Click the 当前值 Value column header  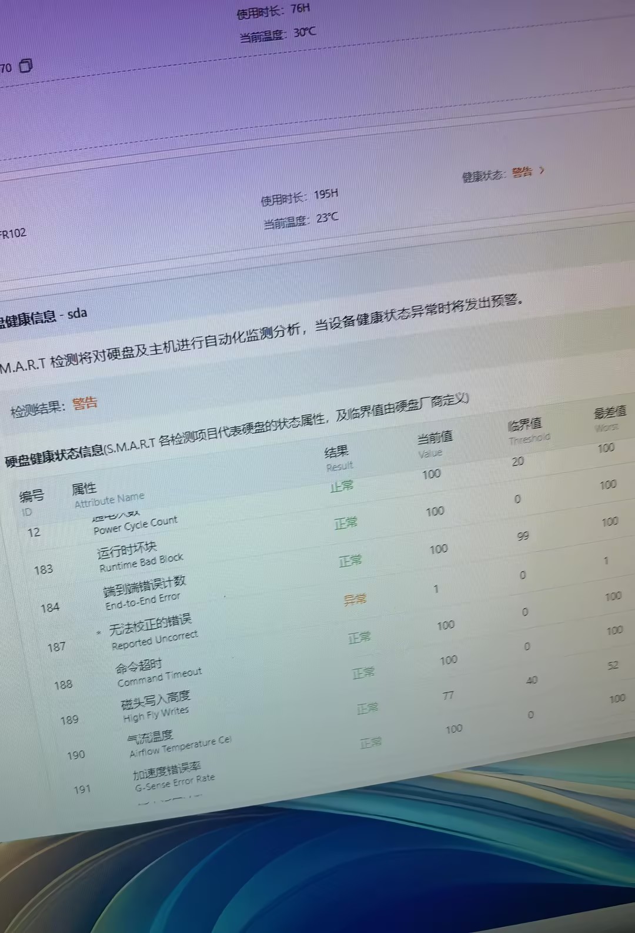(x=435, y=444)
